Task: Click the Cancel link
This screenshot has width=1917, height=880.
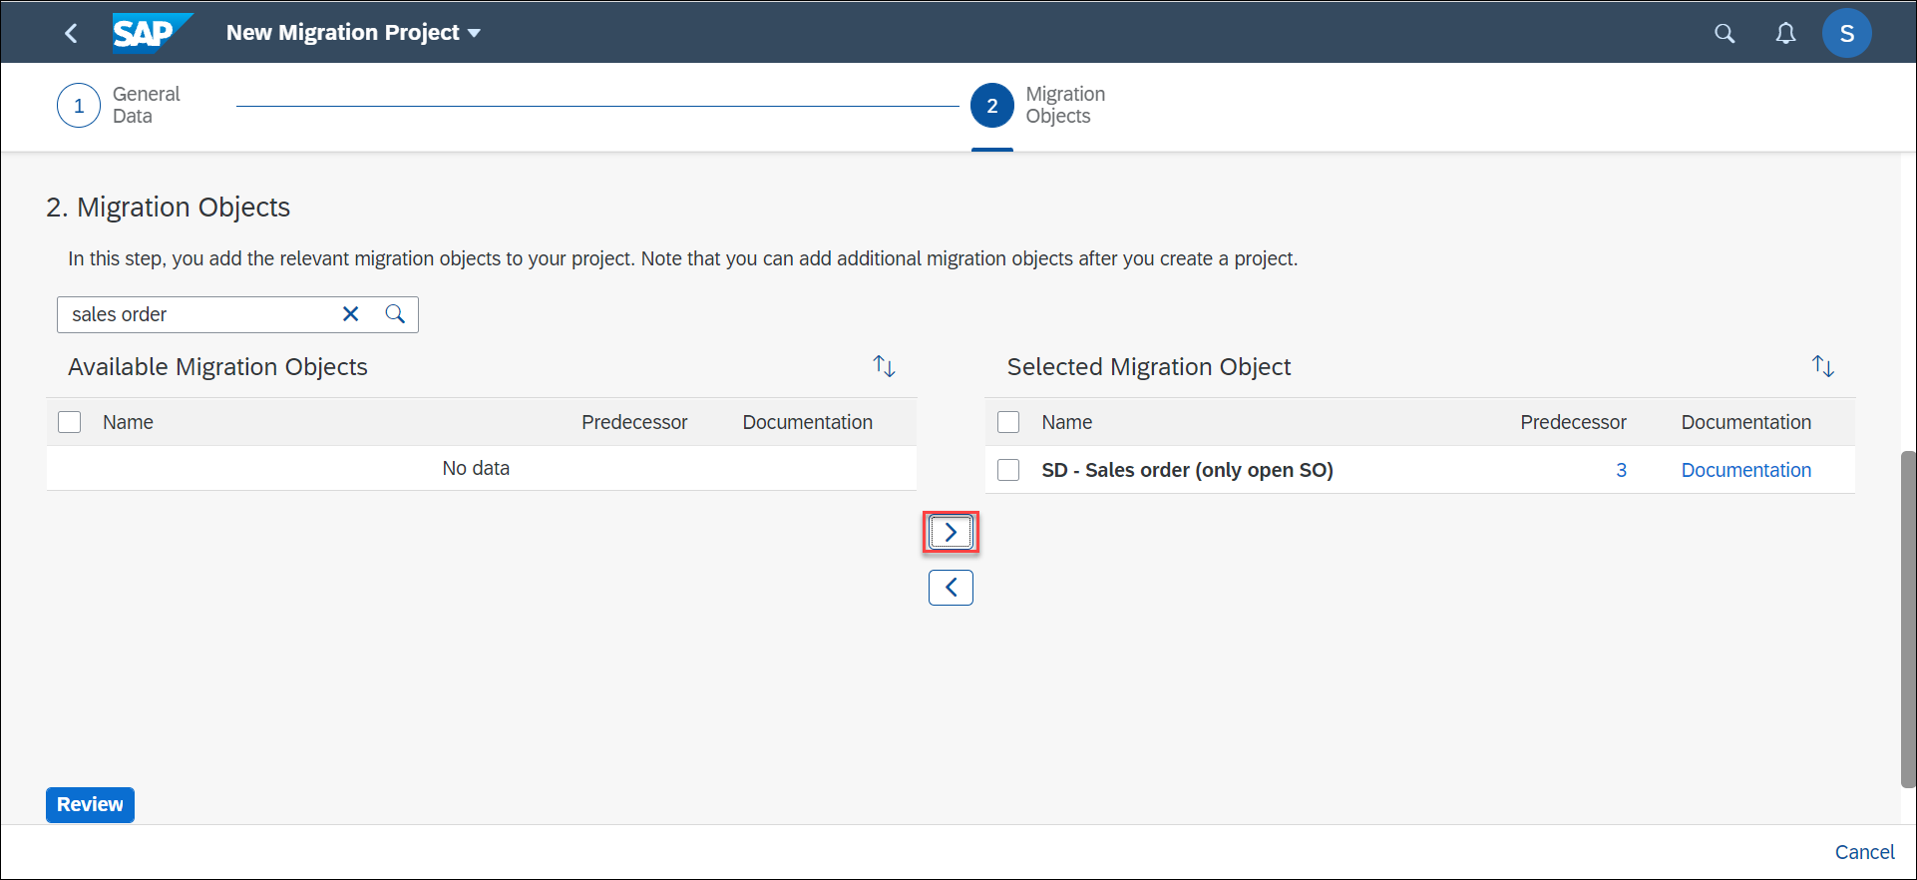Action: click(1864, 852)
